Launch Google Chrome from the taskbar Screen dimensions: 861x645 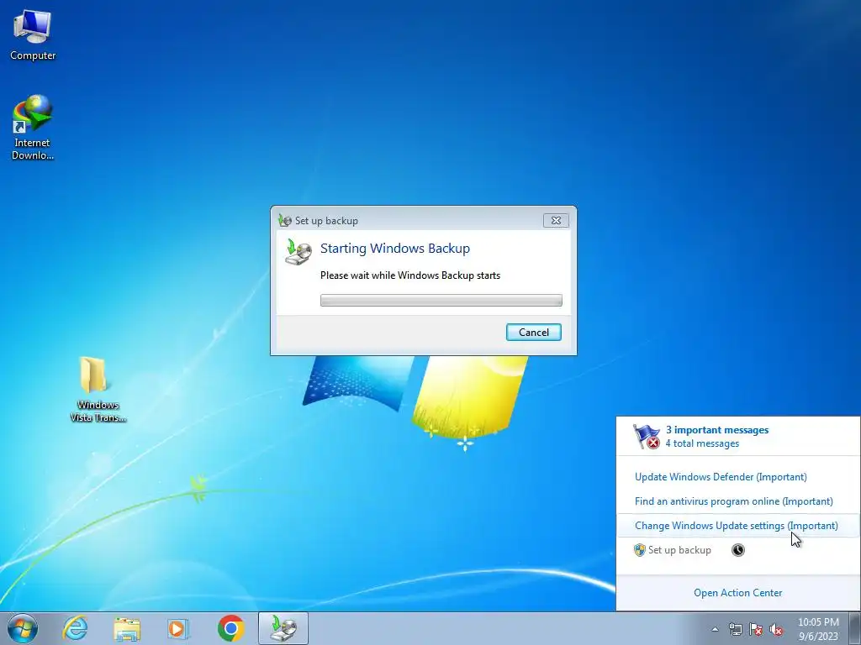click(230, 628)
